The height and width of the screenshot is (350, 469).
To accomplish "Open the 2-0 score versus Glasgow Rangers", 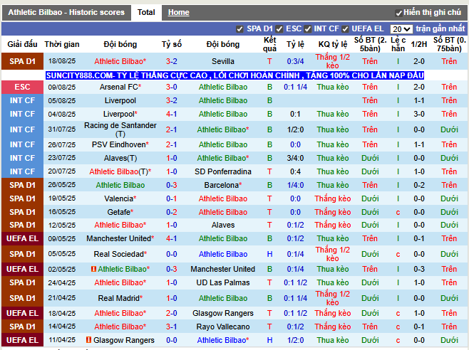I will [171, 313].
